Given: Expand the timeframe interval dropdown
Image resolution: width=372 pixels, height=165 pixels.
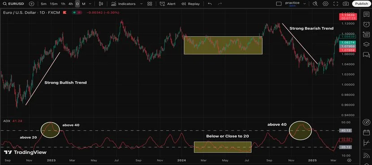Looking at the screenshot, I should pyautogui.click(x=90, y=4).
